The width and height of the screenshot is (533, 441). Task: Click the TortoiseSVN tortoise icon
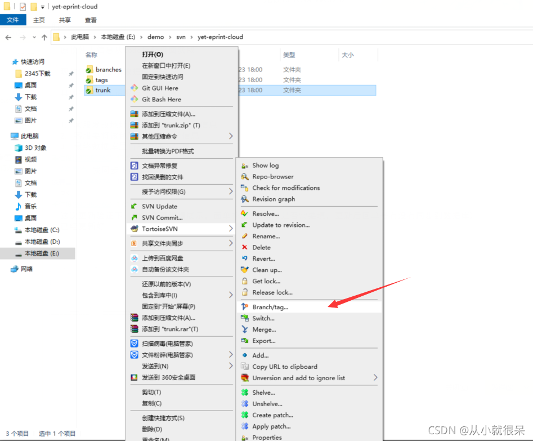(135, 229)
